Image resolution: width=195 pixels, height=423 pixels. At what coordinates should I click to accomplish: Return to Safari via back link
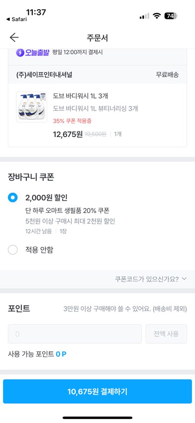pyautogui.click(x=16, y=19)
